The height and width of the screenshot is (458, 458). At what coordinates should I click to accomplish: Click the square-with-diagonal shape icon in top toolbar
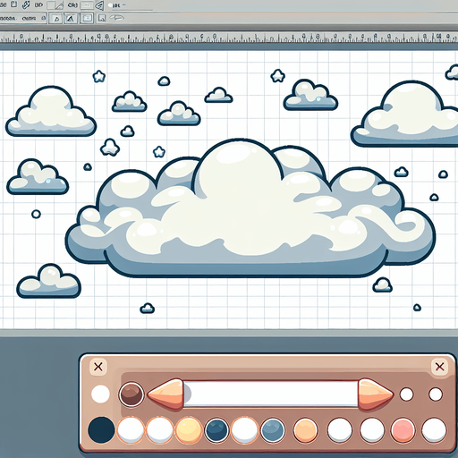[55, 5]
